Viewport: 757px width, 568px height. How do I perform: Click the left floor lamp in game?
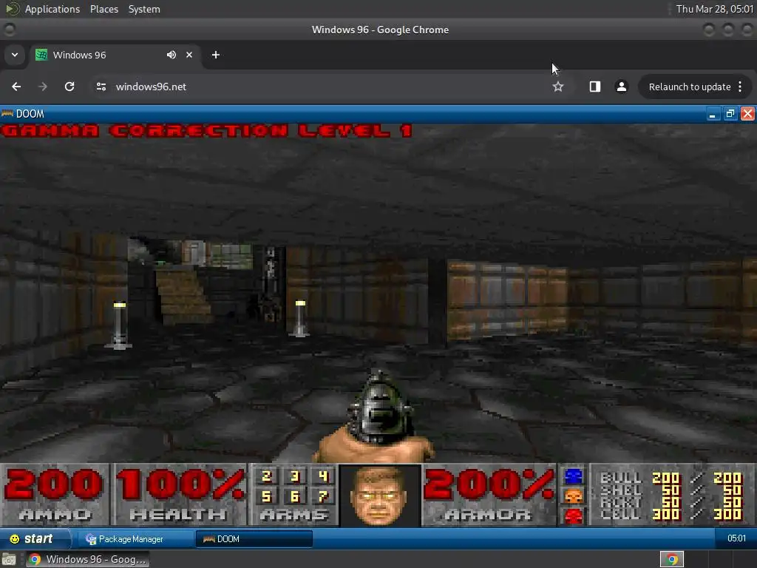[119, 325]
